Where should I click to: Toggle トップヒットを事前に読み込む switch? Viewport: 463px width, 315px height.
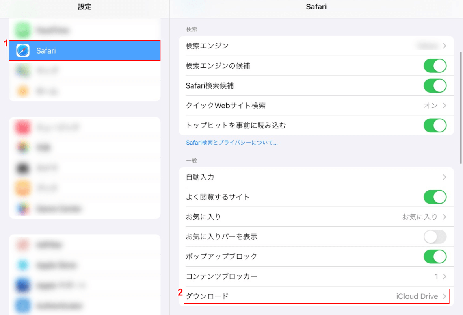(x=435, y=126)
